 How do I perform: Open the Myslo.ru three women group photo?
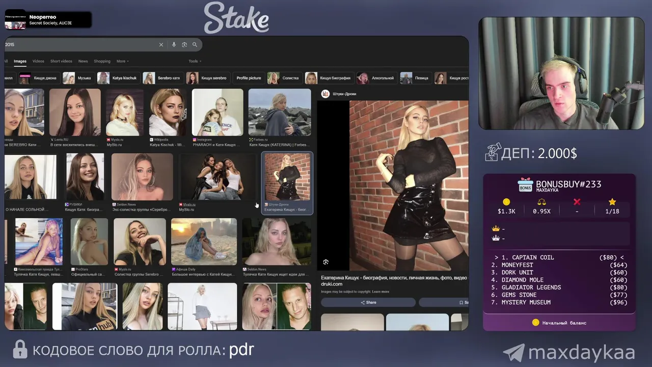[218, 177]
